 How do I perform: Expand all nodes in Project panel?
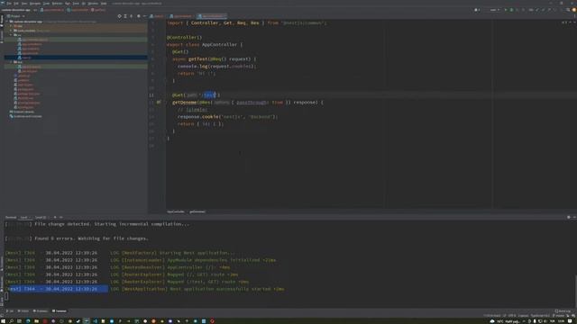[x=125, y=16]
